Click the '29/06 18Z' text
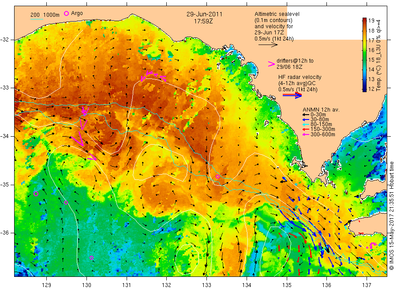 289,67
